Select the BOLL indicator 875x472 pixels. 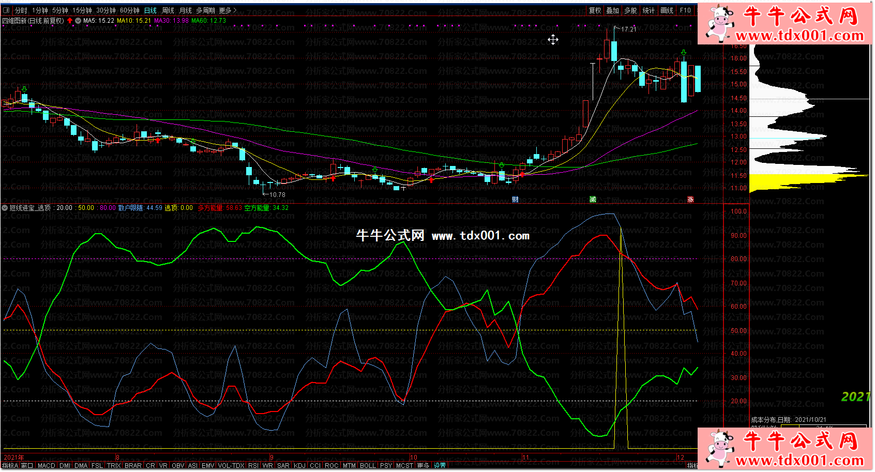pyautogui.click(x=368, y=466)
